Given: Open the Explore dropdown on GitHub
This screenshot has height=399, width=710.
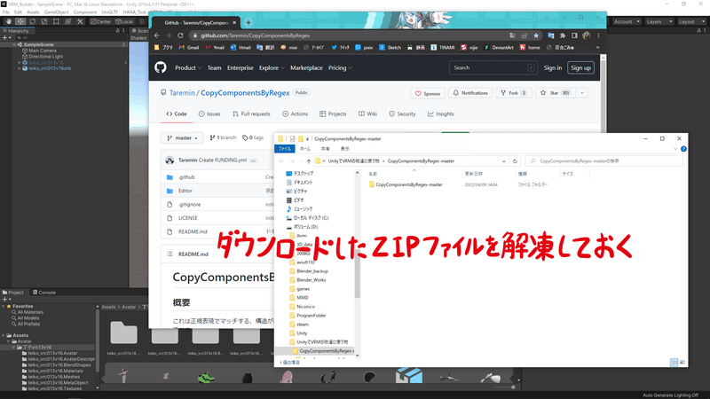Looking at the screenshot, I should [x=272, y=68].
